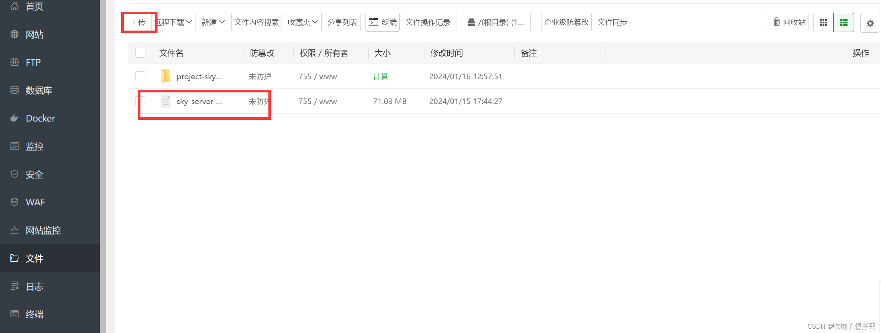Click the sky-server file icon
The height and width of the screenshot is (333, 881).
pos(166,101)
